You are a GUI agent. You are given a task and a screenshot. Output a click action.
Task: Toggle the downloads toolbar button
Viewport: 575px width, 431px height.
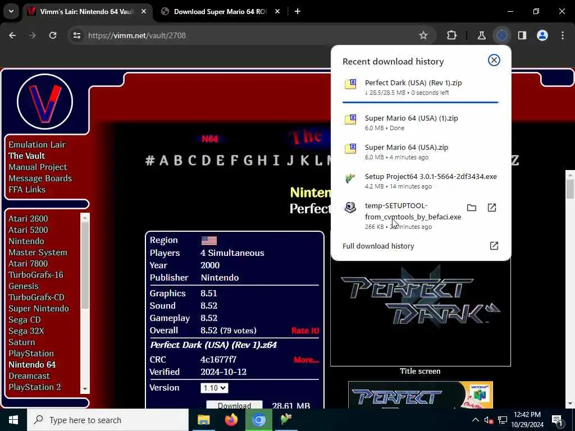point(502,35)
